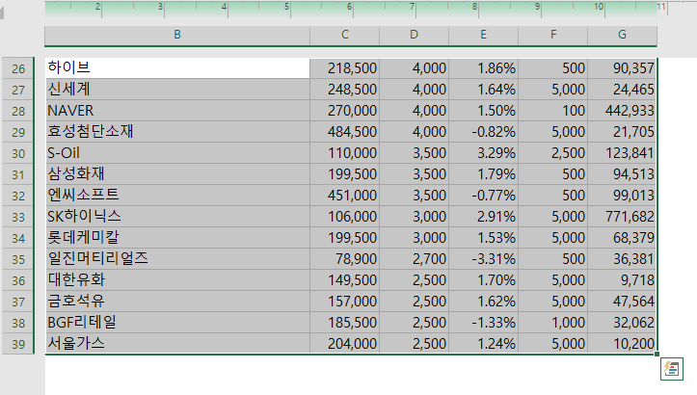The width and height of the screenshot is (697, 395).
Task: Click the 9,718 volume cell
Action: coord(622,280)
